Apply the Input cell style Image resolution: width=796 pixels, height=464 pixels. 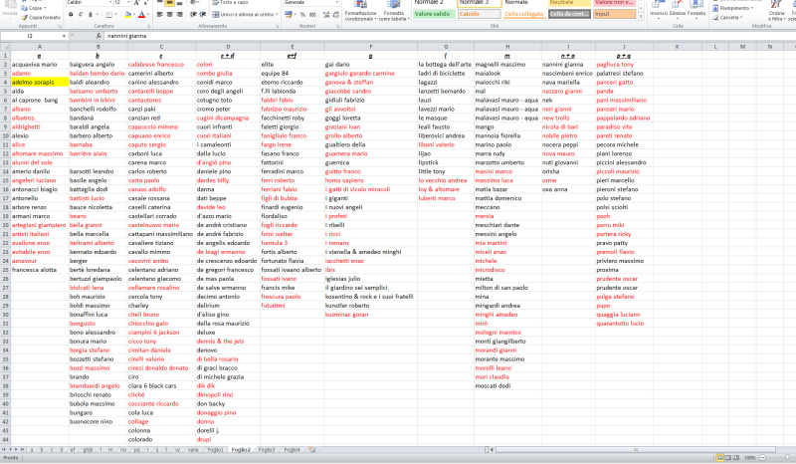(x=614, y=14)
